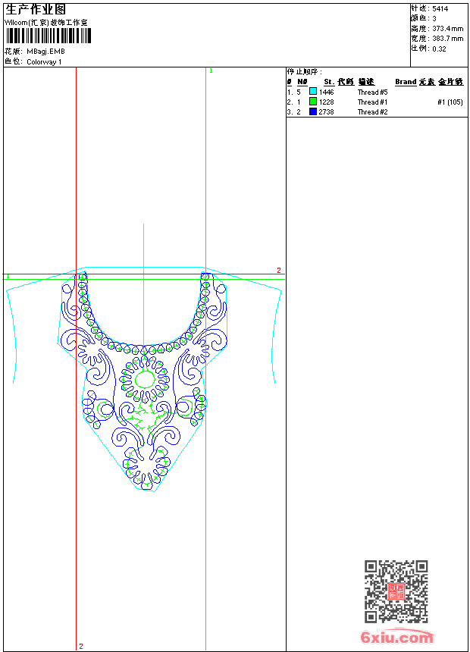Viewport: 470px width, 652px height.
Task: Click the red seal in the QR code center
Action: pyautogui.click(x=396, y=591)
